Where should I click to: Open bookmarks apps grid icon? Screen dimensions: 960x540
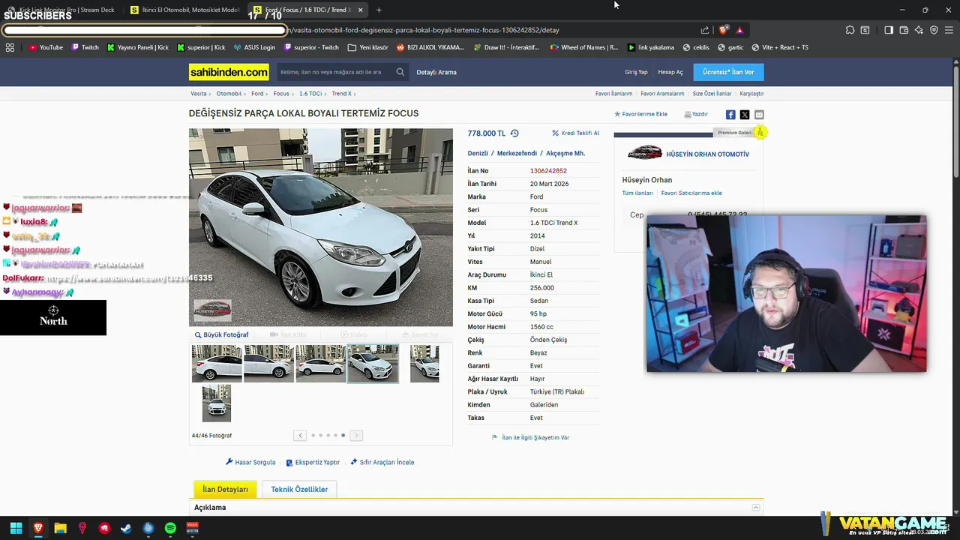10,47
